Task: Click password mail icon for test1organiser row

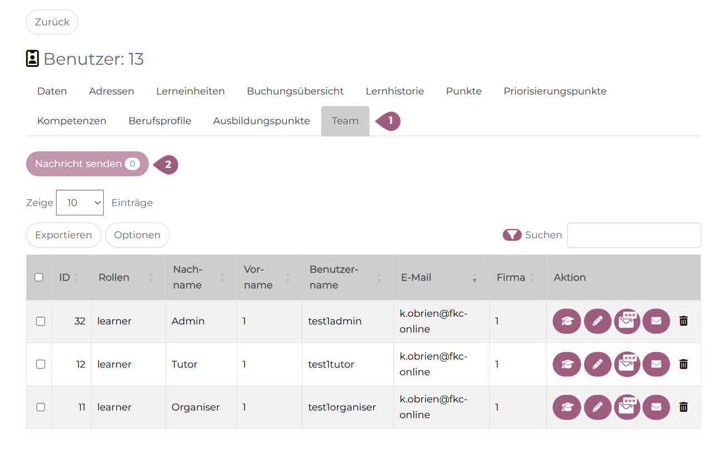Action: [x=627, y=407]
